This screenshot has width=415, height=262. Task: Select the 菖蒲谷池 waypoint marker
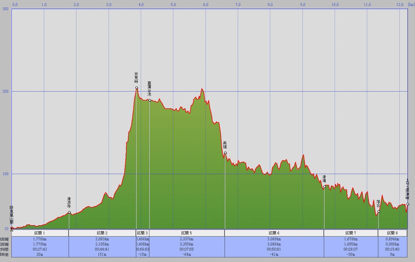click(x=149, y=100)
